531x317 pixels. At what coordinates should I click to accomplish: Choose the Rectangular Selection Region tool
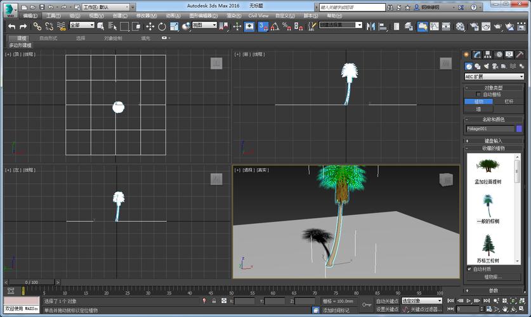click(x=124, y=26)
